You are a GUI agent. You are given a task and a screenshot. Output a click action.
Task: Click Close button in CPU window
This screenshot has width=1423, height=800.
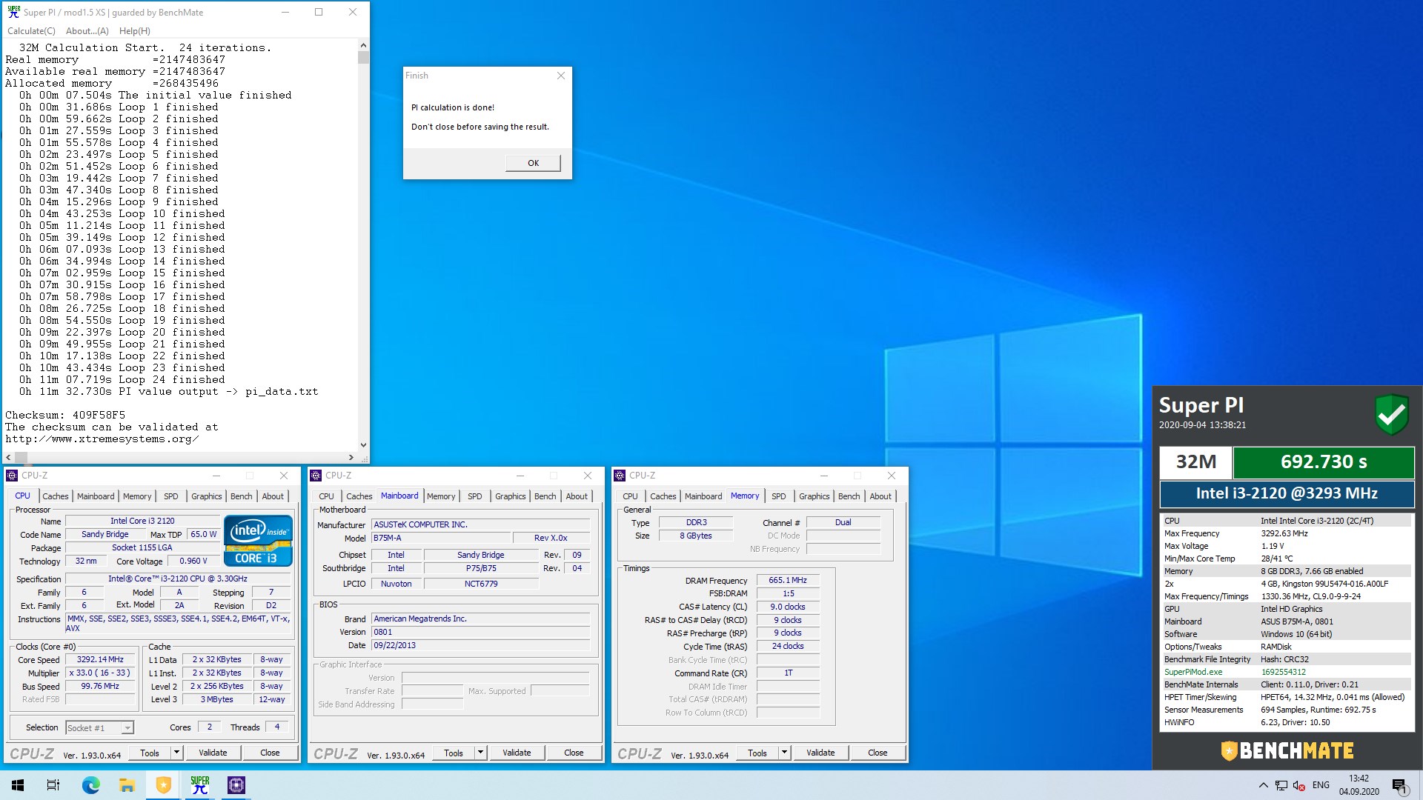point(270,753)
